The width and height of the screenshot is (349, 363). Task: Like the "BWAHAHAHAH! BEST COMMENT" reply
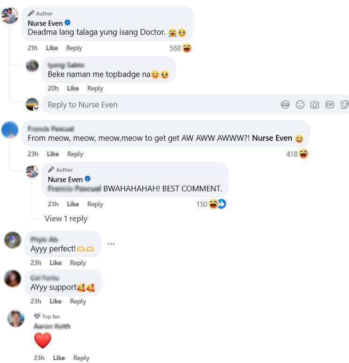[x=73, y=204]
